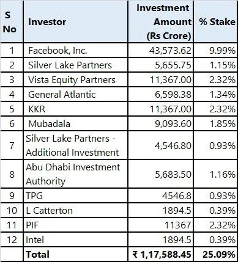Viewport: 238px width, 262px height.
Task: Click the 43,573.62 amount cell
Action: [161, 50]
